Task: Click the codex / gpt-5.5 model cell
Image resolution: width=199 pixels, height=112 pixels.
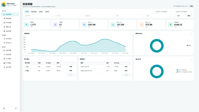Action: (85, 67)
